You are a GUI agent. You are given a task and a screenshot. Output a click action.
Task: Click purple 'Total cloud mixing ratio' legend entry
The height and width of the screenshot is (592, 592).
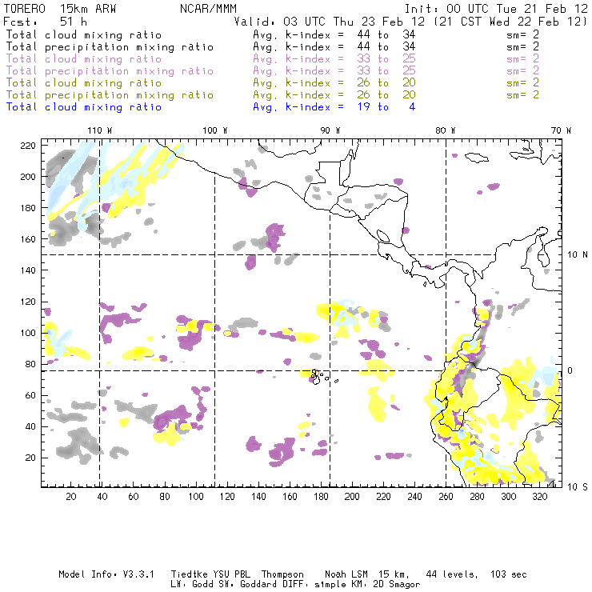click(x=84, y=59)
